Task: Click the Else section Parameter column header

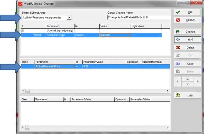Action: click(49, 99)
